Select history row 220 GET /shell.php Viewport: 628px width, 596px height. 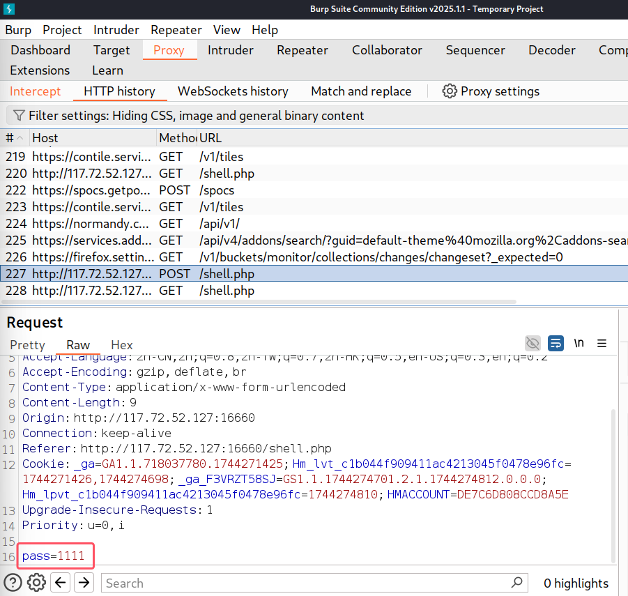point(314,174)
